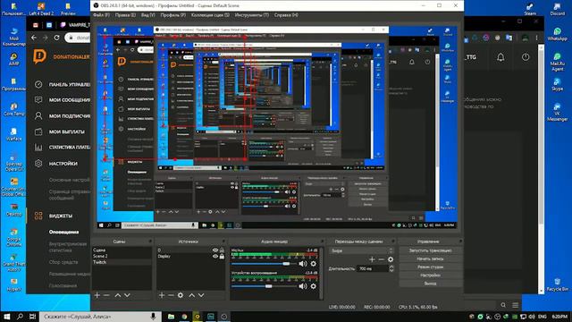This screenshot has height=322, width=572.
Task: Toggle lock on source 0
Action: pos(222,250)
